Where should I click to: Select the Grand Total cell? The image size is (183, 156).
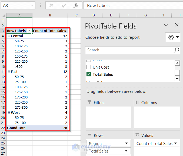coord(17,128)
